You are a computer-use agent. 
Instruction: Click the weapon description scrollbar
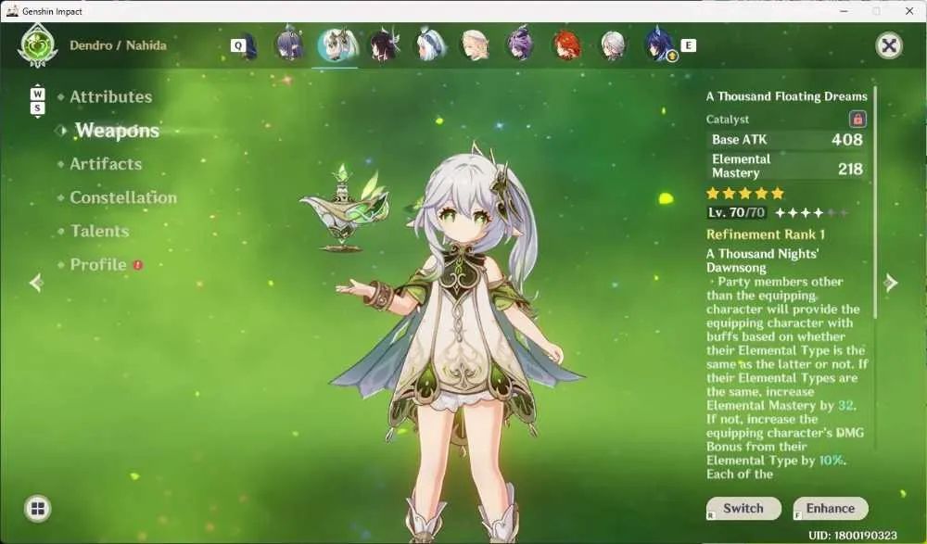click(876, 201)
